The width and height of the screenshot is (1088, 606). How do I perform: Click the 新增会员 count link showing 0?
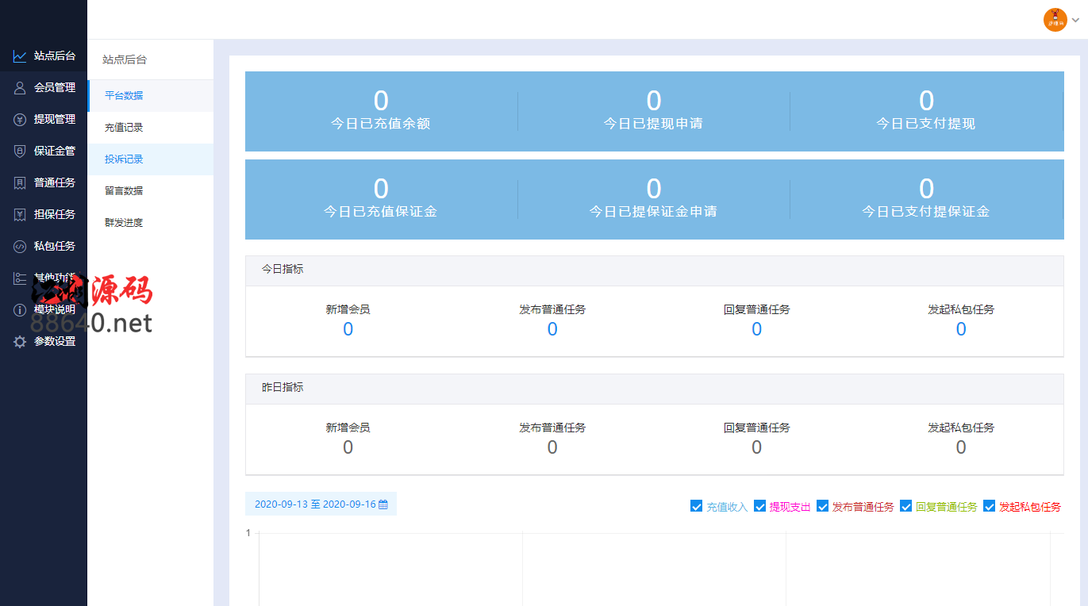[348, 328]
